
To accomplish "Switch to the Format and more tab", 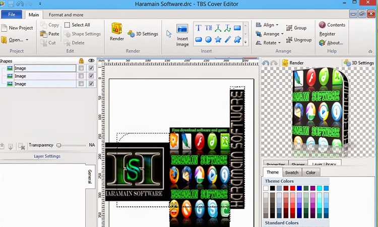I will pos(66,15).
